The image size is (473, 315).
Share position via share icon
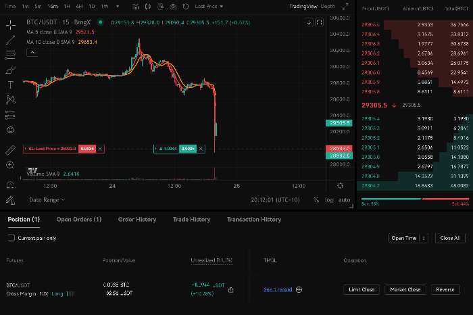(x=231, y=290)
